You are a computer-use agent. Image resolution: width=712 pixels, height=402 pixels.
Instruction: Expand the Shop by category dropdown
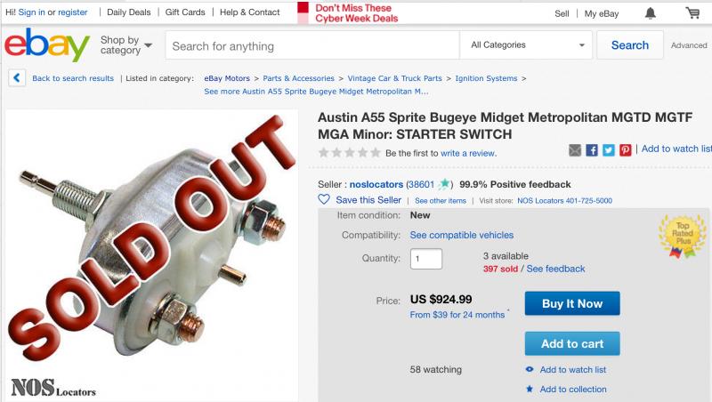pos(125,45)
